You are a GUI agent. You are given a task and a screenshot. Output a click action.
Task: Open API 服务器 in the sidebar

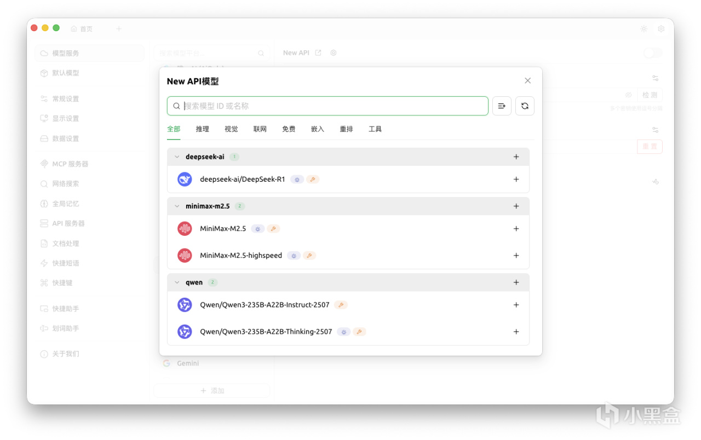[x=89, y=223]
